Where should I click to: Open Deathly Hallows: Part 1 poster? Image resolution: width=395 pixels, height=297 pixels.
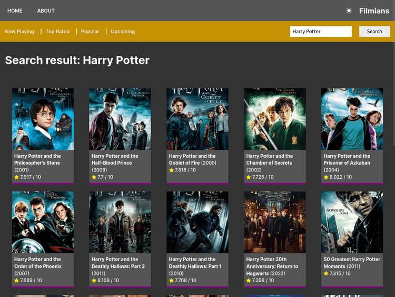pyautogui.click(x=197, y=222)
